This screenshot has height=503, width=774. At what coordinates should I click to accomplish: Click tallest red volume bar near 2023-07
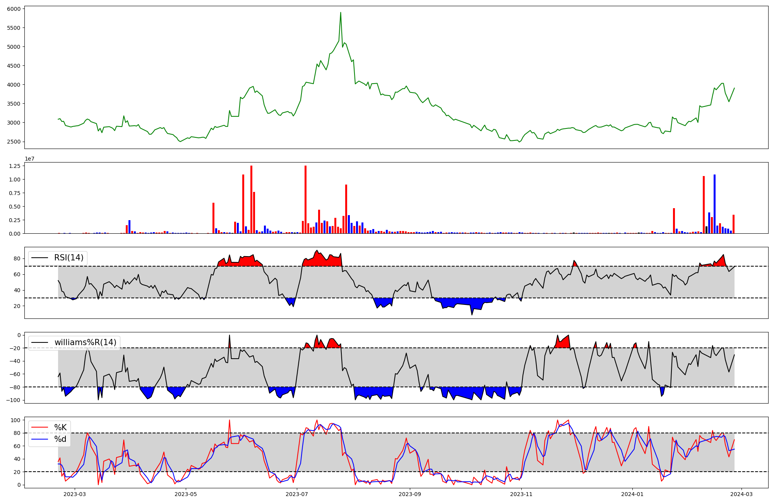click(305, 199)
